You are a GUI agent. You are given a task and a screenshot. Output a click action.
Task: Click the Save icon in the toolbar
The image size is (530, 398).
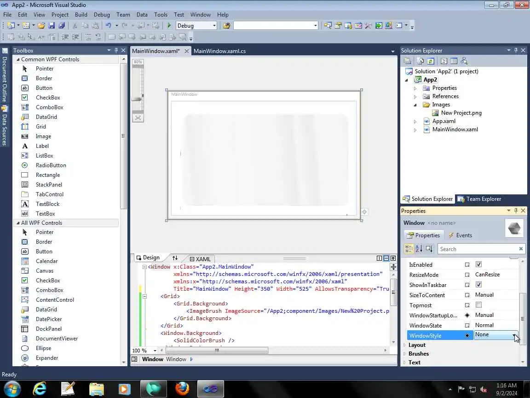tap(52, 25)
